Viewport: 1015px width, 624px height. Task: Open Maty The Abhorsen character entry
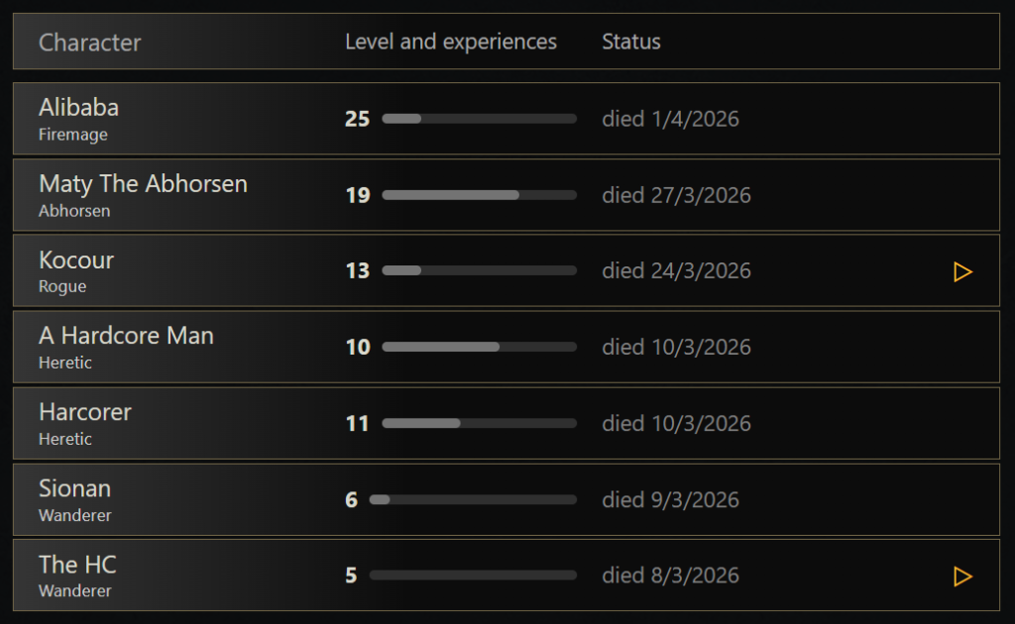pos(143,184)
